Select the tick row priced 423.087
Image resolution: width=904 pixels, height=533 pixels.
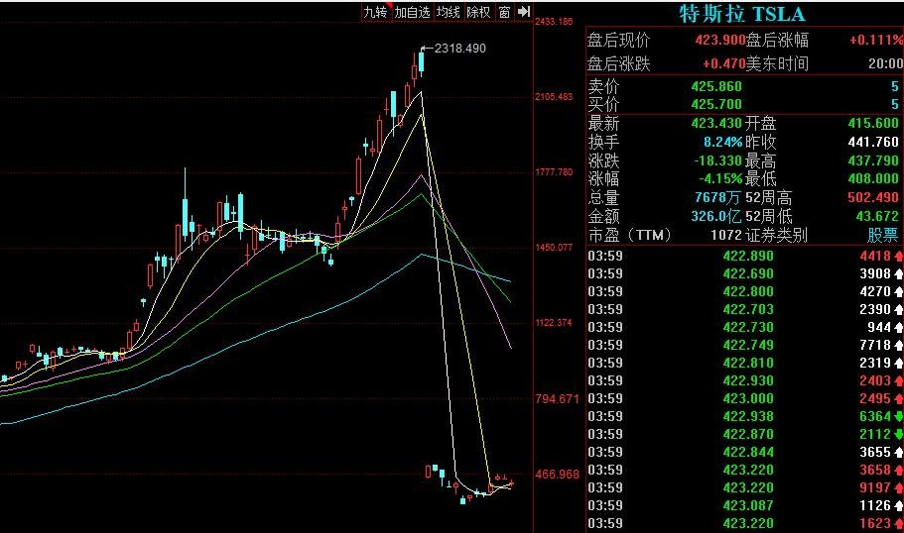(x=745, y=505)
